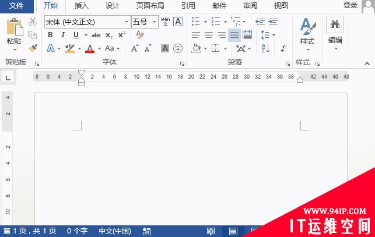
Task: Click the distributed alignment icon
Action: click(x=247, y=35)
